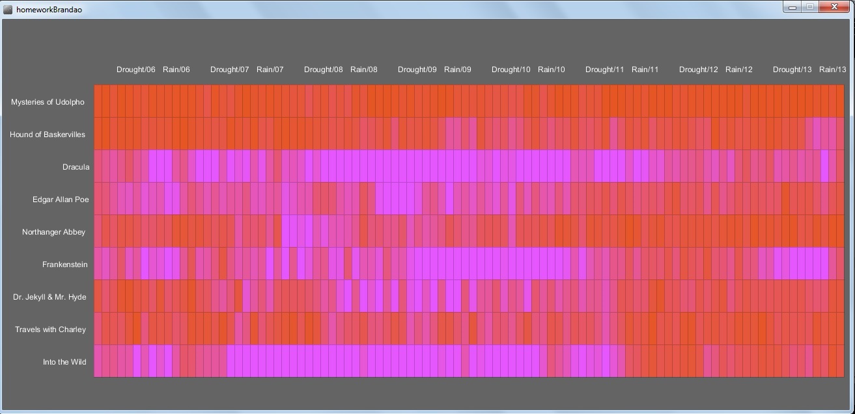Click the Drought/06 column header

coord(136,70)
